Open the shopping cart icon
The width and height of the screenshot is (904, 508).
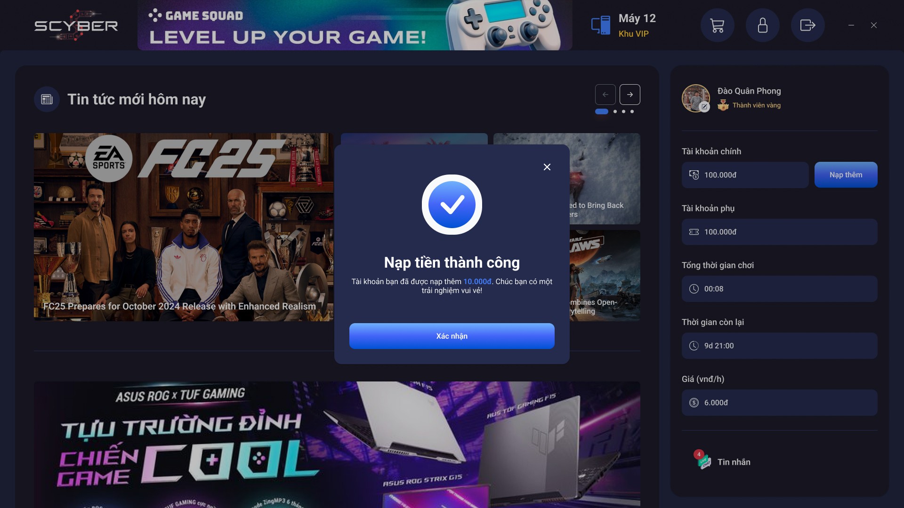[717, 25]
